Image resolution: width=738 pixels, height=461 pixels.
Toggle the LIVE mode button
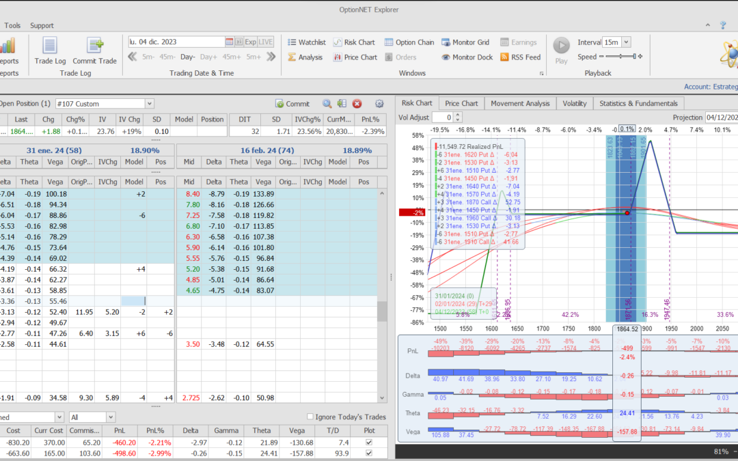[x=266, y=42]
